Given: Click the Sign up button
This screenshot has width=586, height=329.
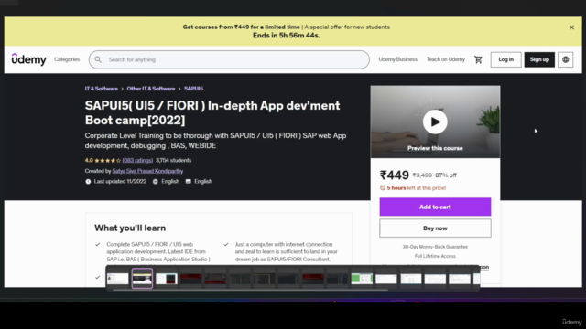Looking at the screenshot, I should (x=539, y=59).
